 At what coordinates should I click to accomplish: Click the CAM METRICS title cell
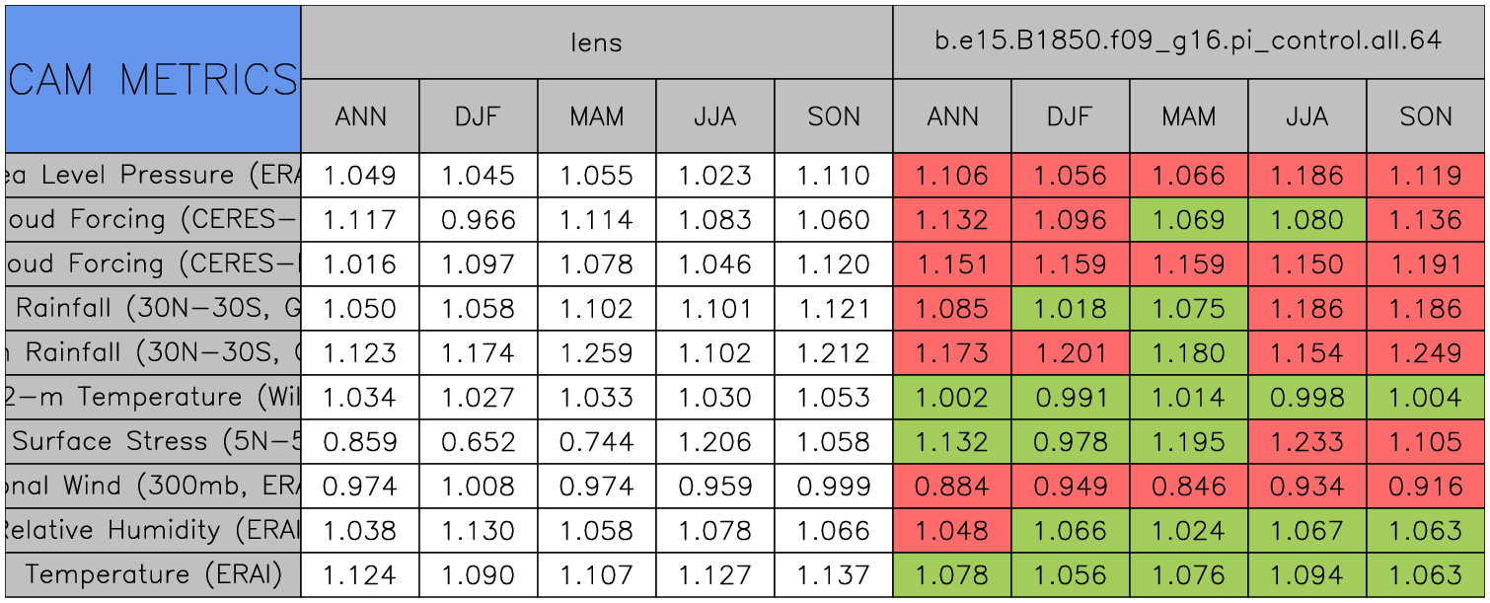pos(153,79)
